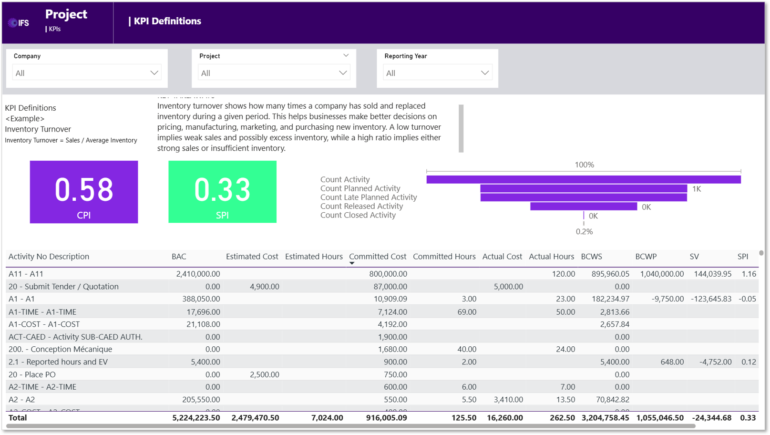This screenshot has width=770, height=435.
Task: Click the Actual Hours value 120.00
Action: 564,274
